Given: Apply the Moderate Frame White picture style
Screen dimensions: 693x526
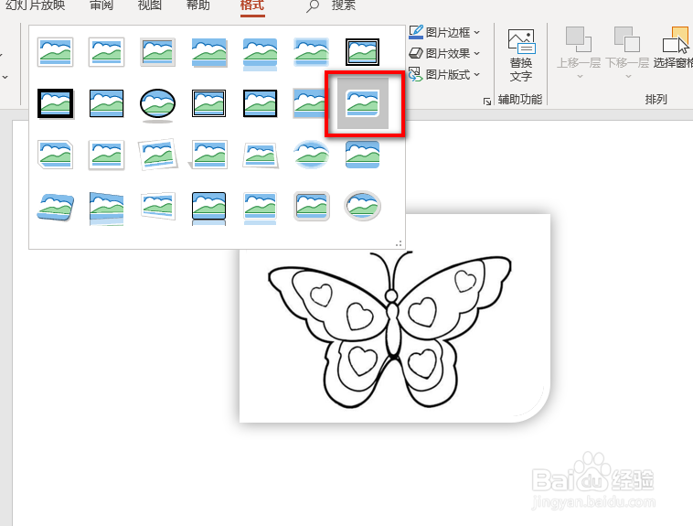Looking at the screenshot, I should pyautogui.click(x=107, y=155).
